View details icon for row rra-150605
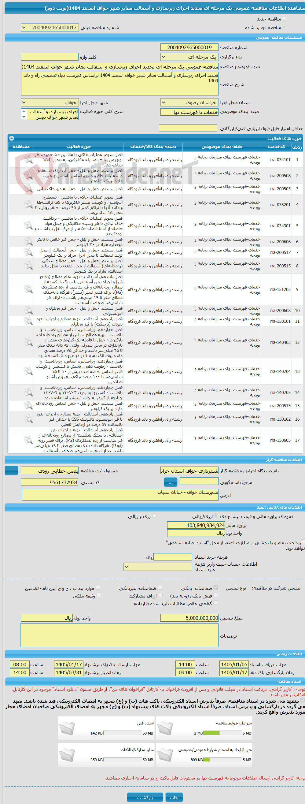This screenshot has width=305, height=804. pos(28,440)
